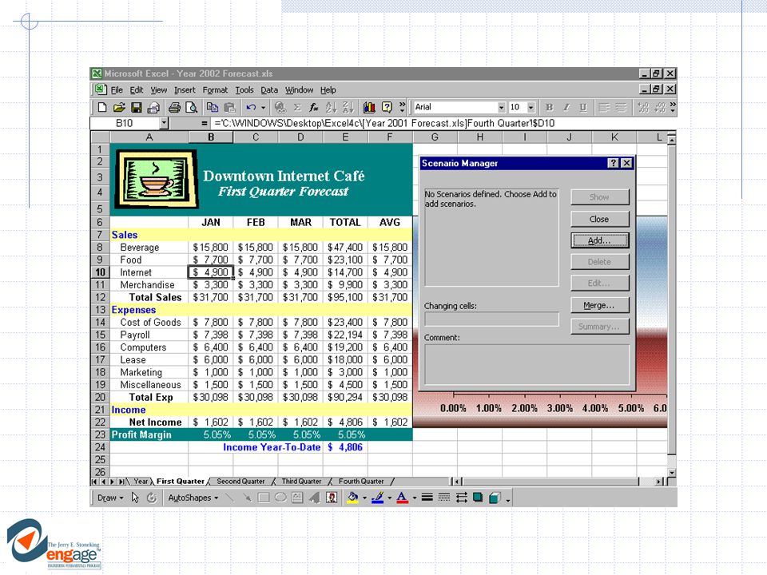
Task: Select the Oval drawing tool
Action: pos(280,498)
